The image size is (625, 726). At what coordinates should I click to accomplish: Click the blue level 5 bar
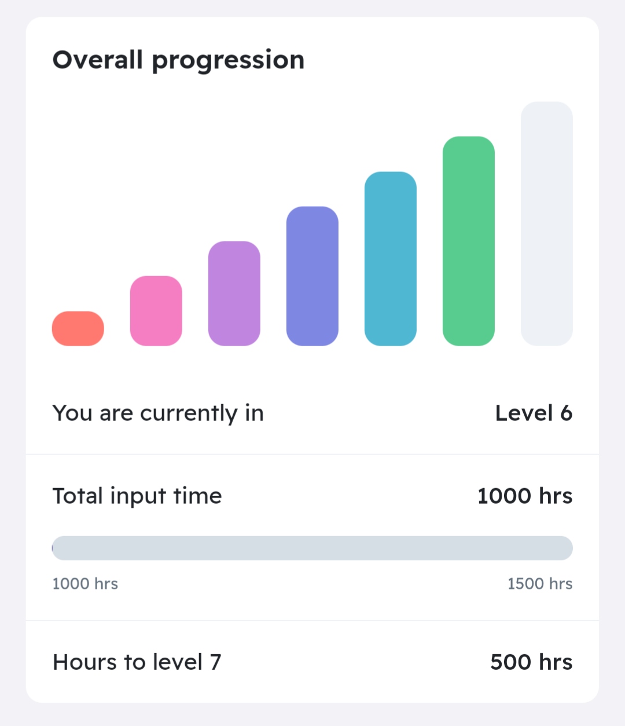[x=391, y=259]
